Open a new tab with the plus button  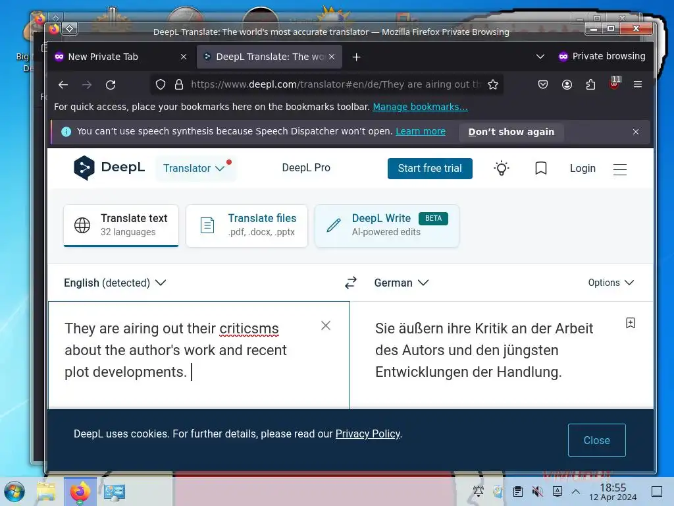click(356, 57)
